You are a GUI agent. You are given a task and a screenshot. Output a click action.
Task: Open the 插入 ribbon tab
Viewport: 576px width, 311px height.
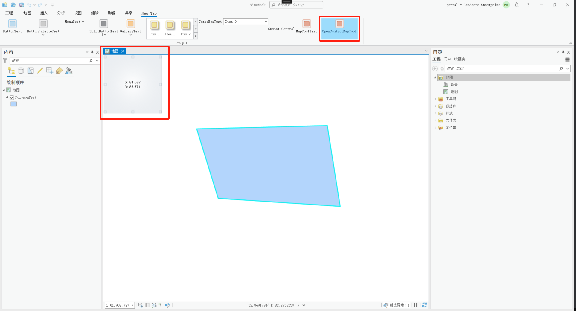(44, 13)
